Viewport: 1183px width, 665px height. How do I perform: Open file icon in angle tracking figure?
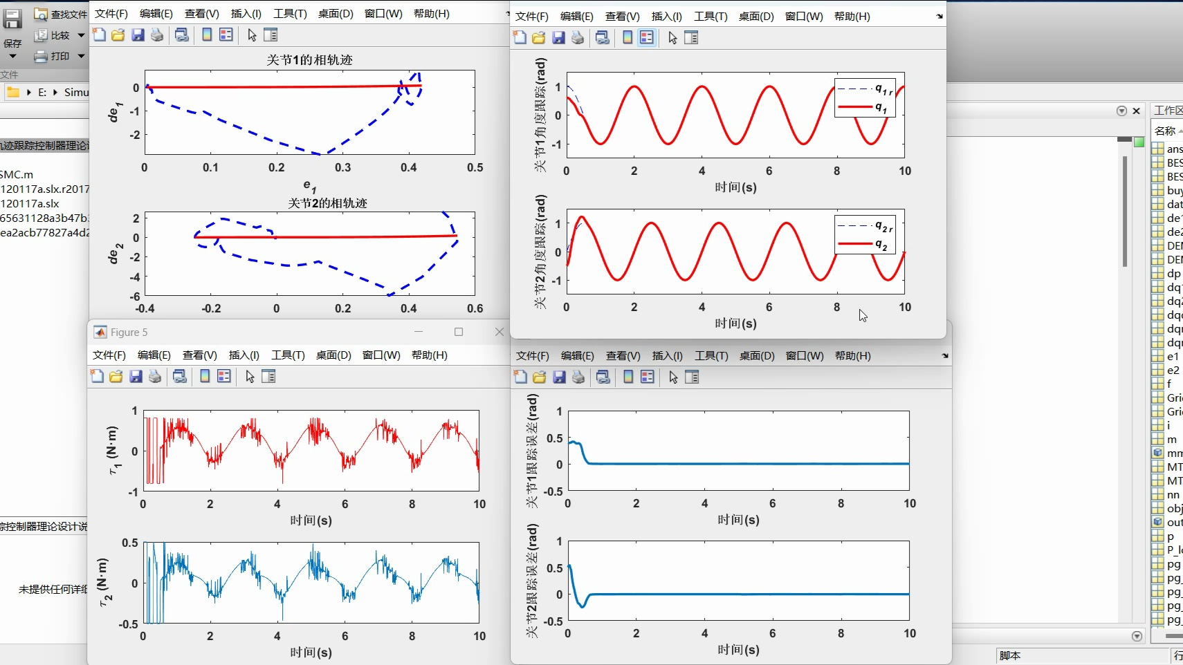coord(539,37)
